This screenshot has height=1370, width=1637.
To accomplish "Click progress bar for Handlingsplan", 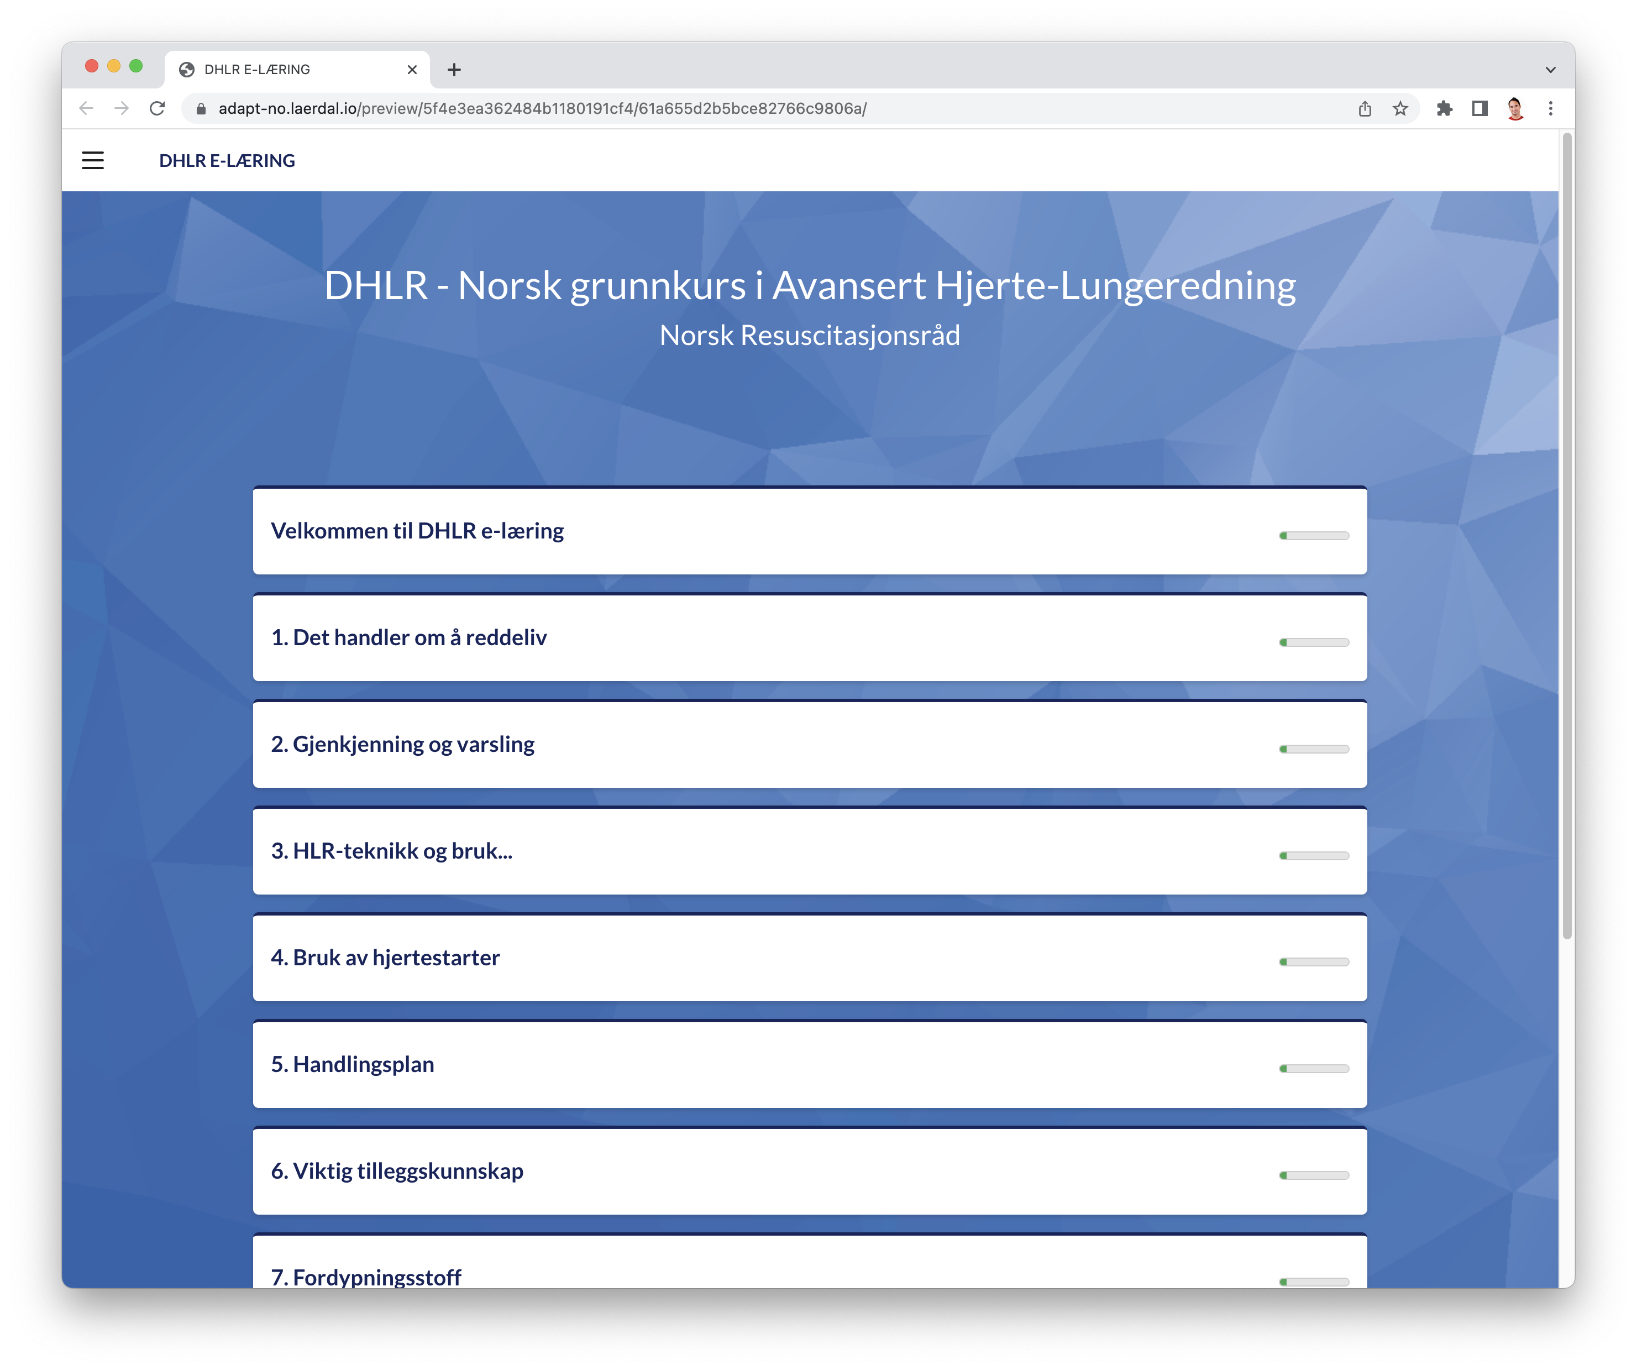I will [x=1314, y=1069].
